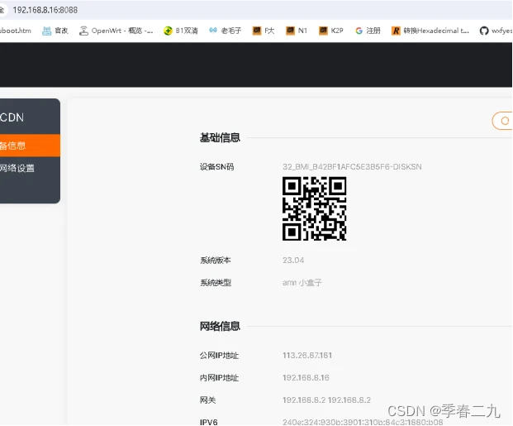Select internal IP value 192.168.8.16
The height and width of the screenshot is (426, 513).
(306, 377)
